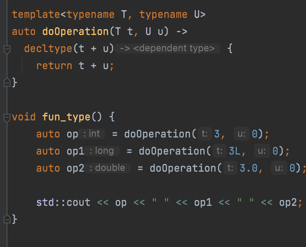Screen dimensions: 306x247
Task: Click the ': int' type hint after op
Action: [x=92, y=134]
